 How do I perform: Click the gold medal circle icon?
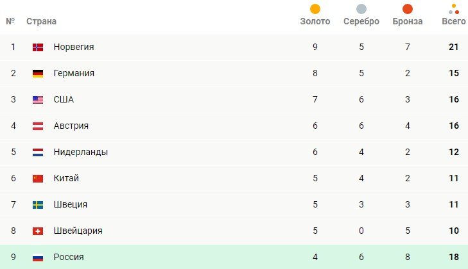315,9
